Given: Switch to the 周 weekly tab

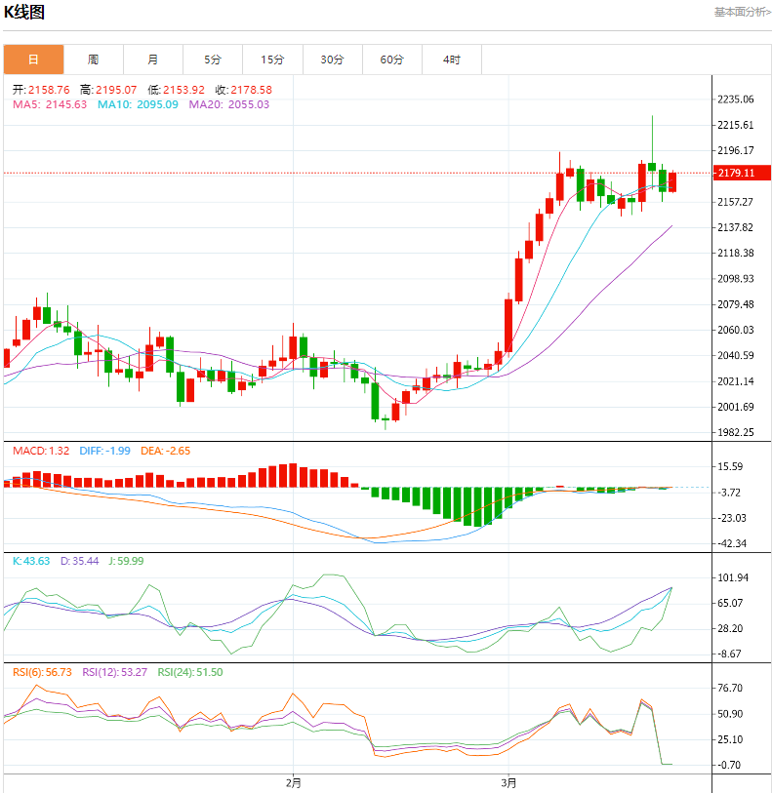Looking at the screenshot, I should (93, 59).
